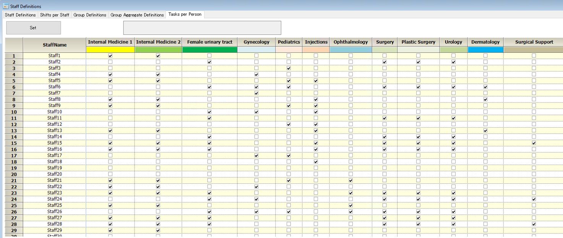This screenshot has height=238, width=563.
Task: Uncheck Pediatrics for Staff3
Action: coord(289,68)
